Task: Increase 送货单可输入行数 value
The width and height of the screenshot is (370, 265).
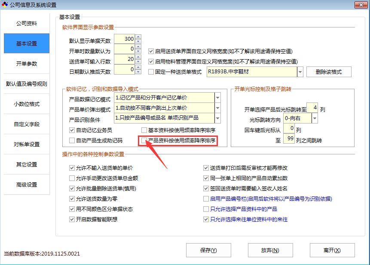Action: click(x=138, y=57)
